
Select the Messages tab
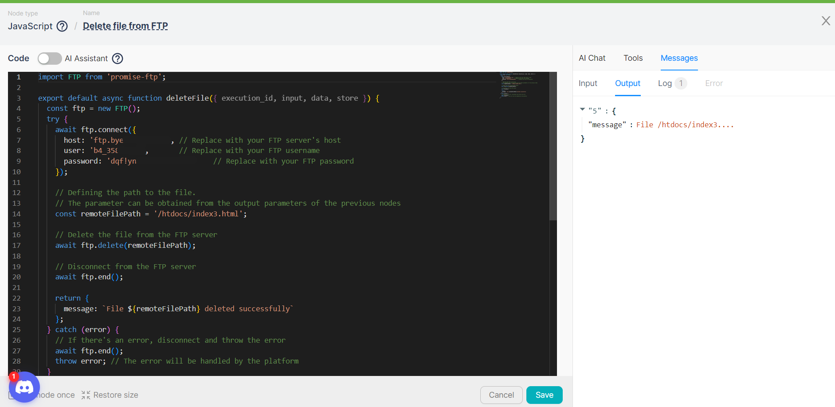[679, 58]
